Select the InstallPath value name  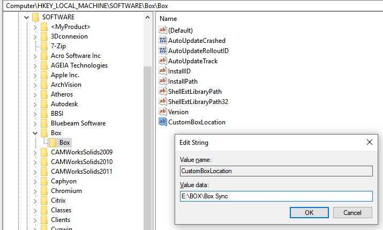183,81
